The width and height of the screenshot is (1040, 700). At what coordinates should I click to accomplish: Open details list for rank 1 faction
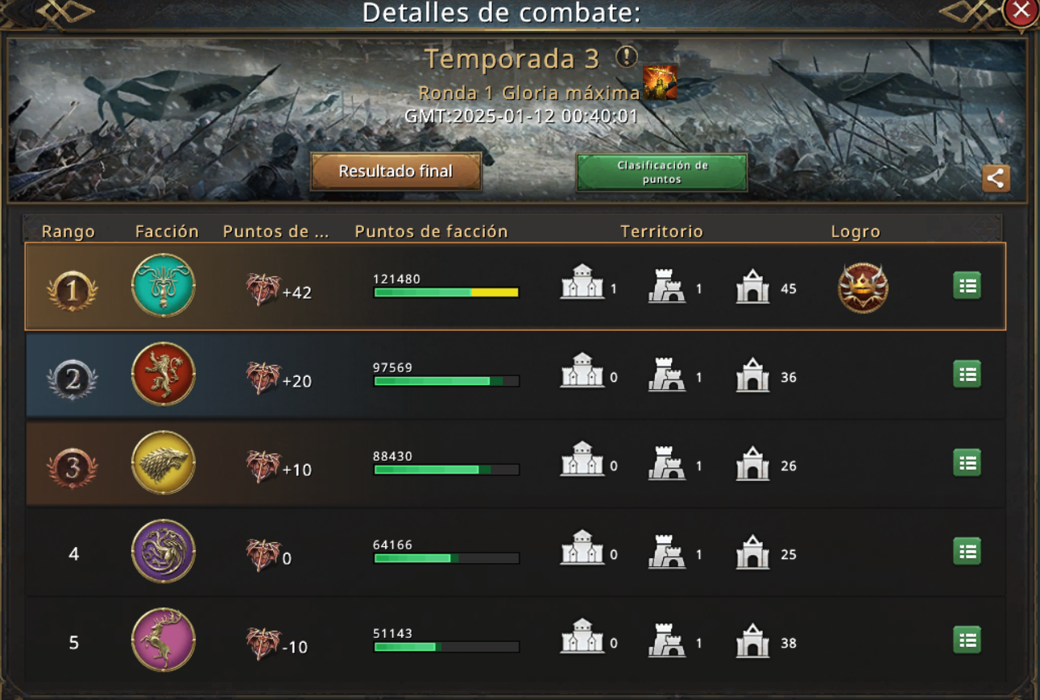pos(967,286)
